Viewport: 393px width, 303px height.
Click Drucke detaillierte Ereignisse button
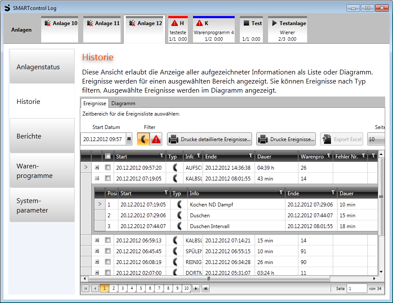pyautogui.click(x=210, y=139)
